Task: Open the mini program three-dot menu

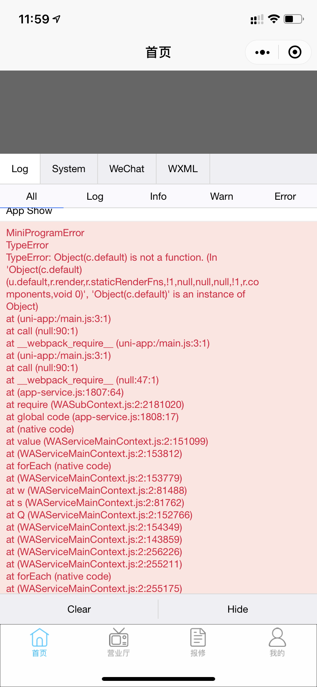Action: coord(262,52)
